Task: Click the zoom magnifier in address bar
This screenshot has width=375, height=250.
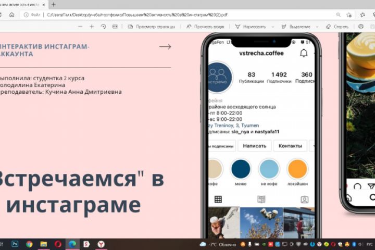Action: pyautogui.click(x=338, y=15)
